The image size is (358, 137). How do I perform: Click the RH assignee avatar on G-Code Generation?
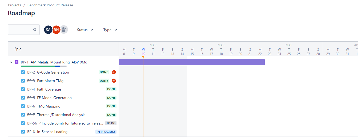pos(114,72)
